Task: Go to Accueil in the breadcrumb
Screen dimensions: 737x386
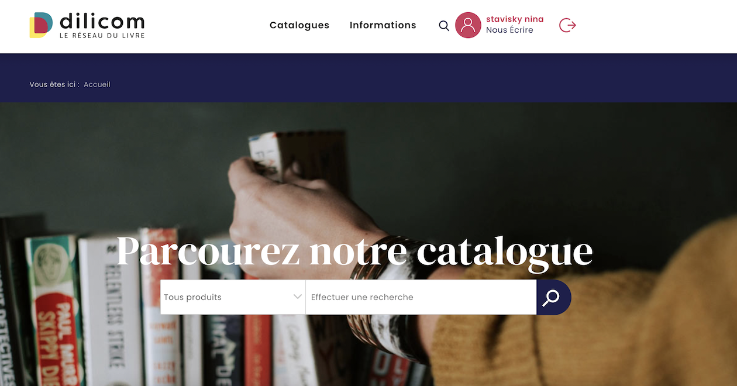Action: [x=97, y=84]
